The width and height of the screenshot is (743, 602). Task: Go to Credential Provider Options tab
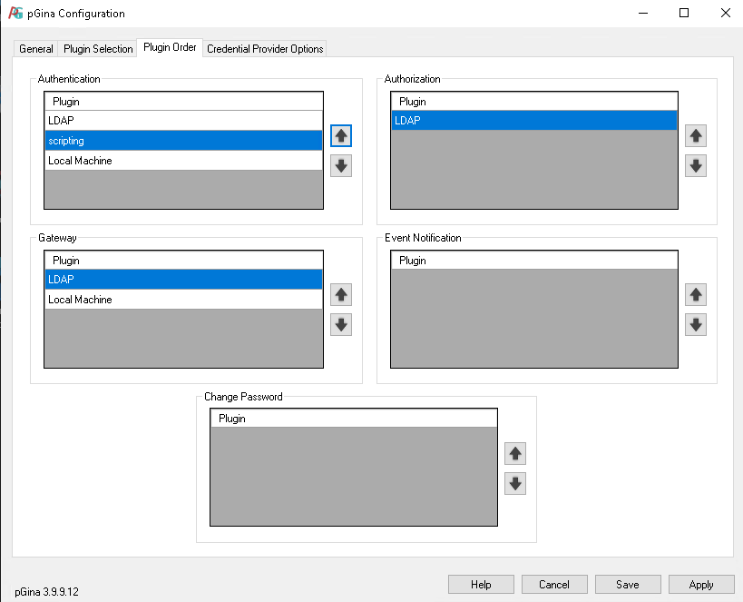pyautogui.click(x=265, y=49)
